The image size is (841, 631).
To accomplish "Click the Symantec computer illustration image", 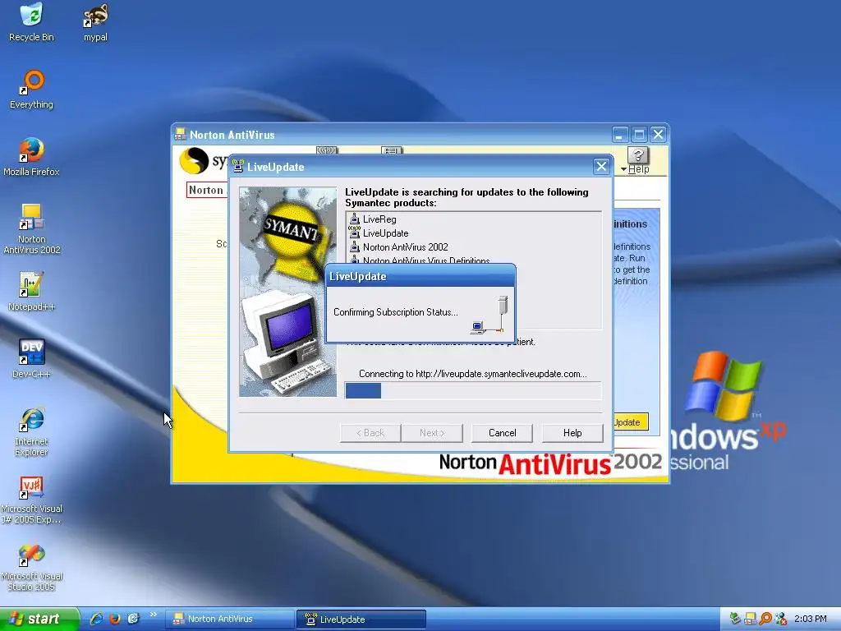I will pos(288,292).
